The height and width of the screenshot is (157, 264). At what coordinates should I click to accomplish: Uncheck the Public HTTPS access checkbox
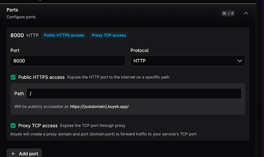coord(13,77)
